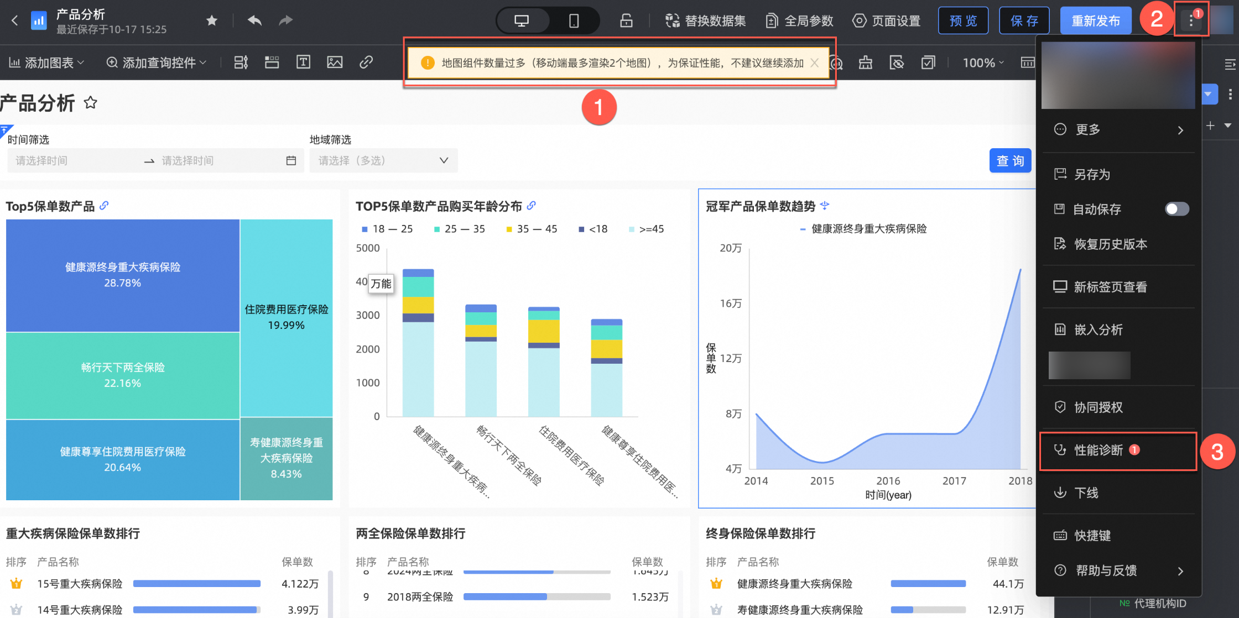
Task: Select 下线 in the menu
Action: click(x=1118, y=493)
